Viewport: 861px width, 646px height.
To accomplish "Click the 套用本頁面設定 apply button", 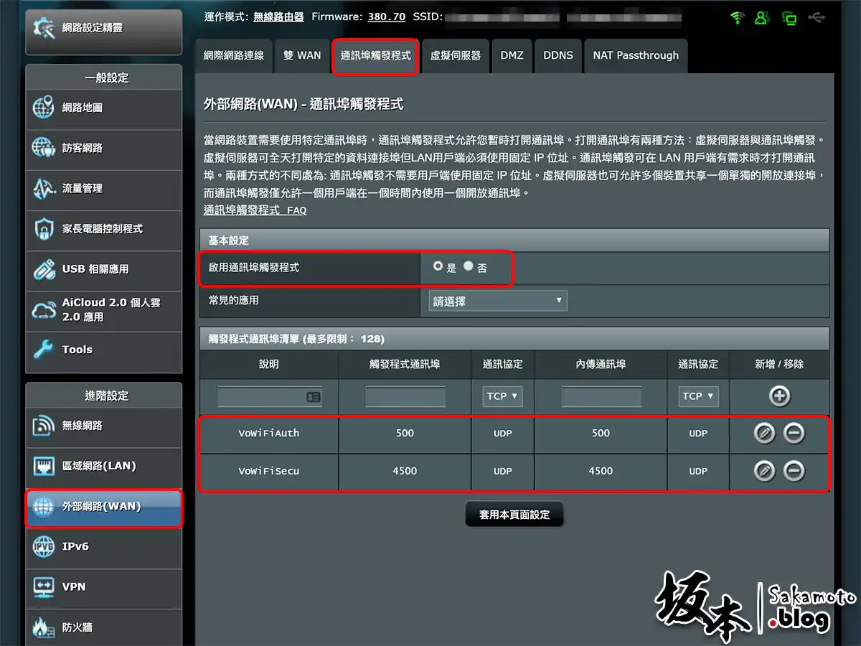I will click(x=514, y=515).
